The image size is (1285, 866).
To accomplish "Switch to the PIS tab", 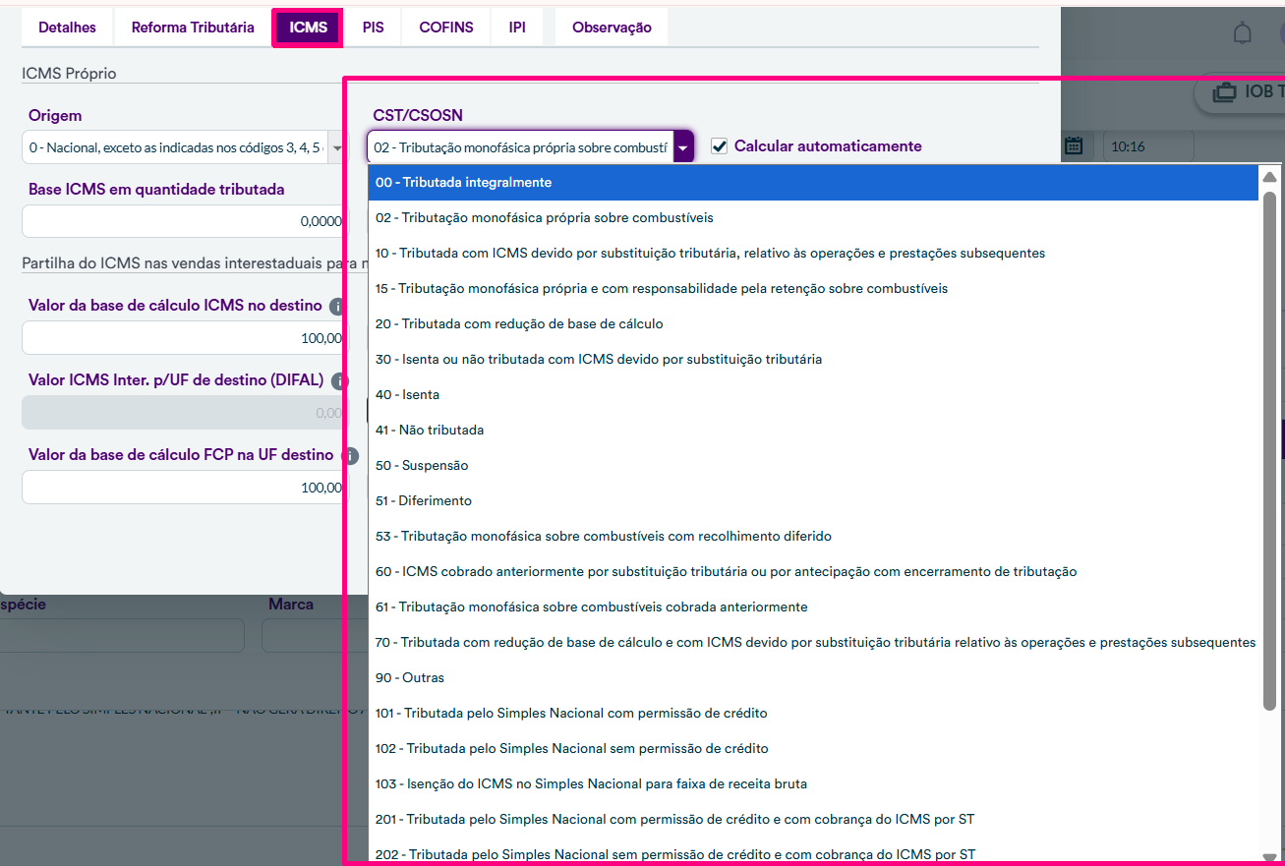I will tap(373, 28).
